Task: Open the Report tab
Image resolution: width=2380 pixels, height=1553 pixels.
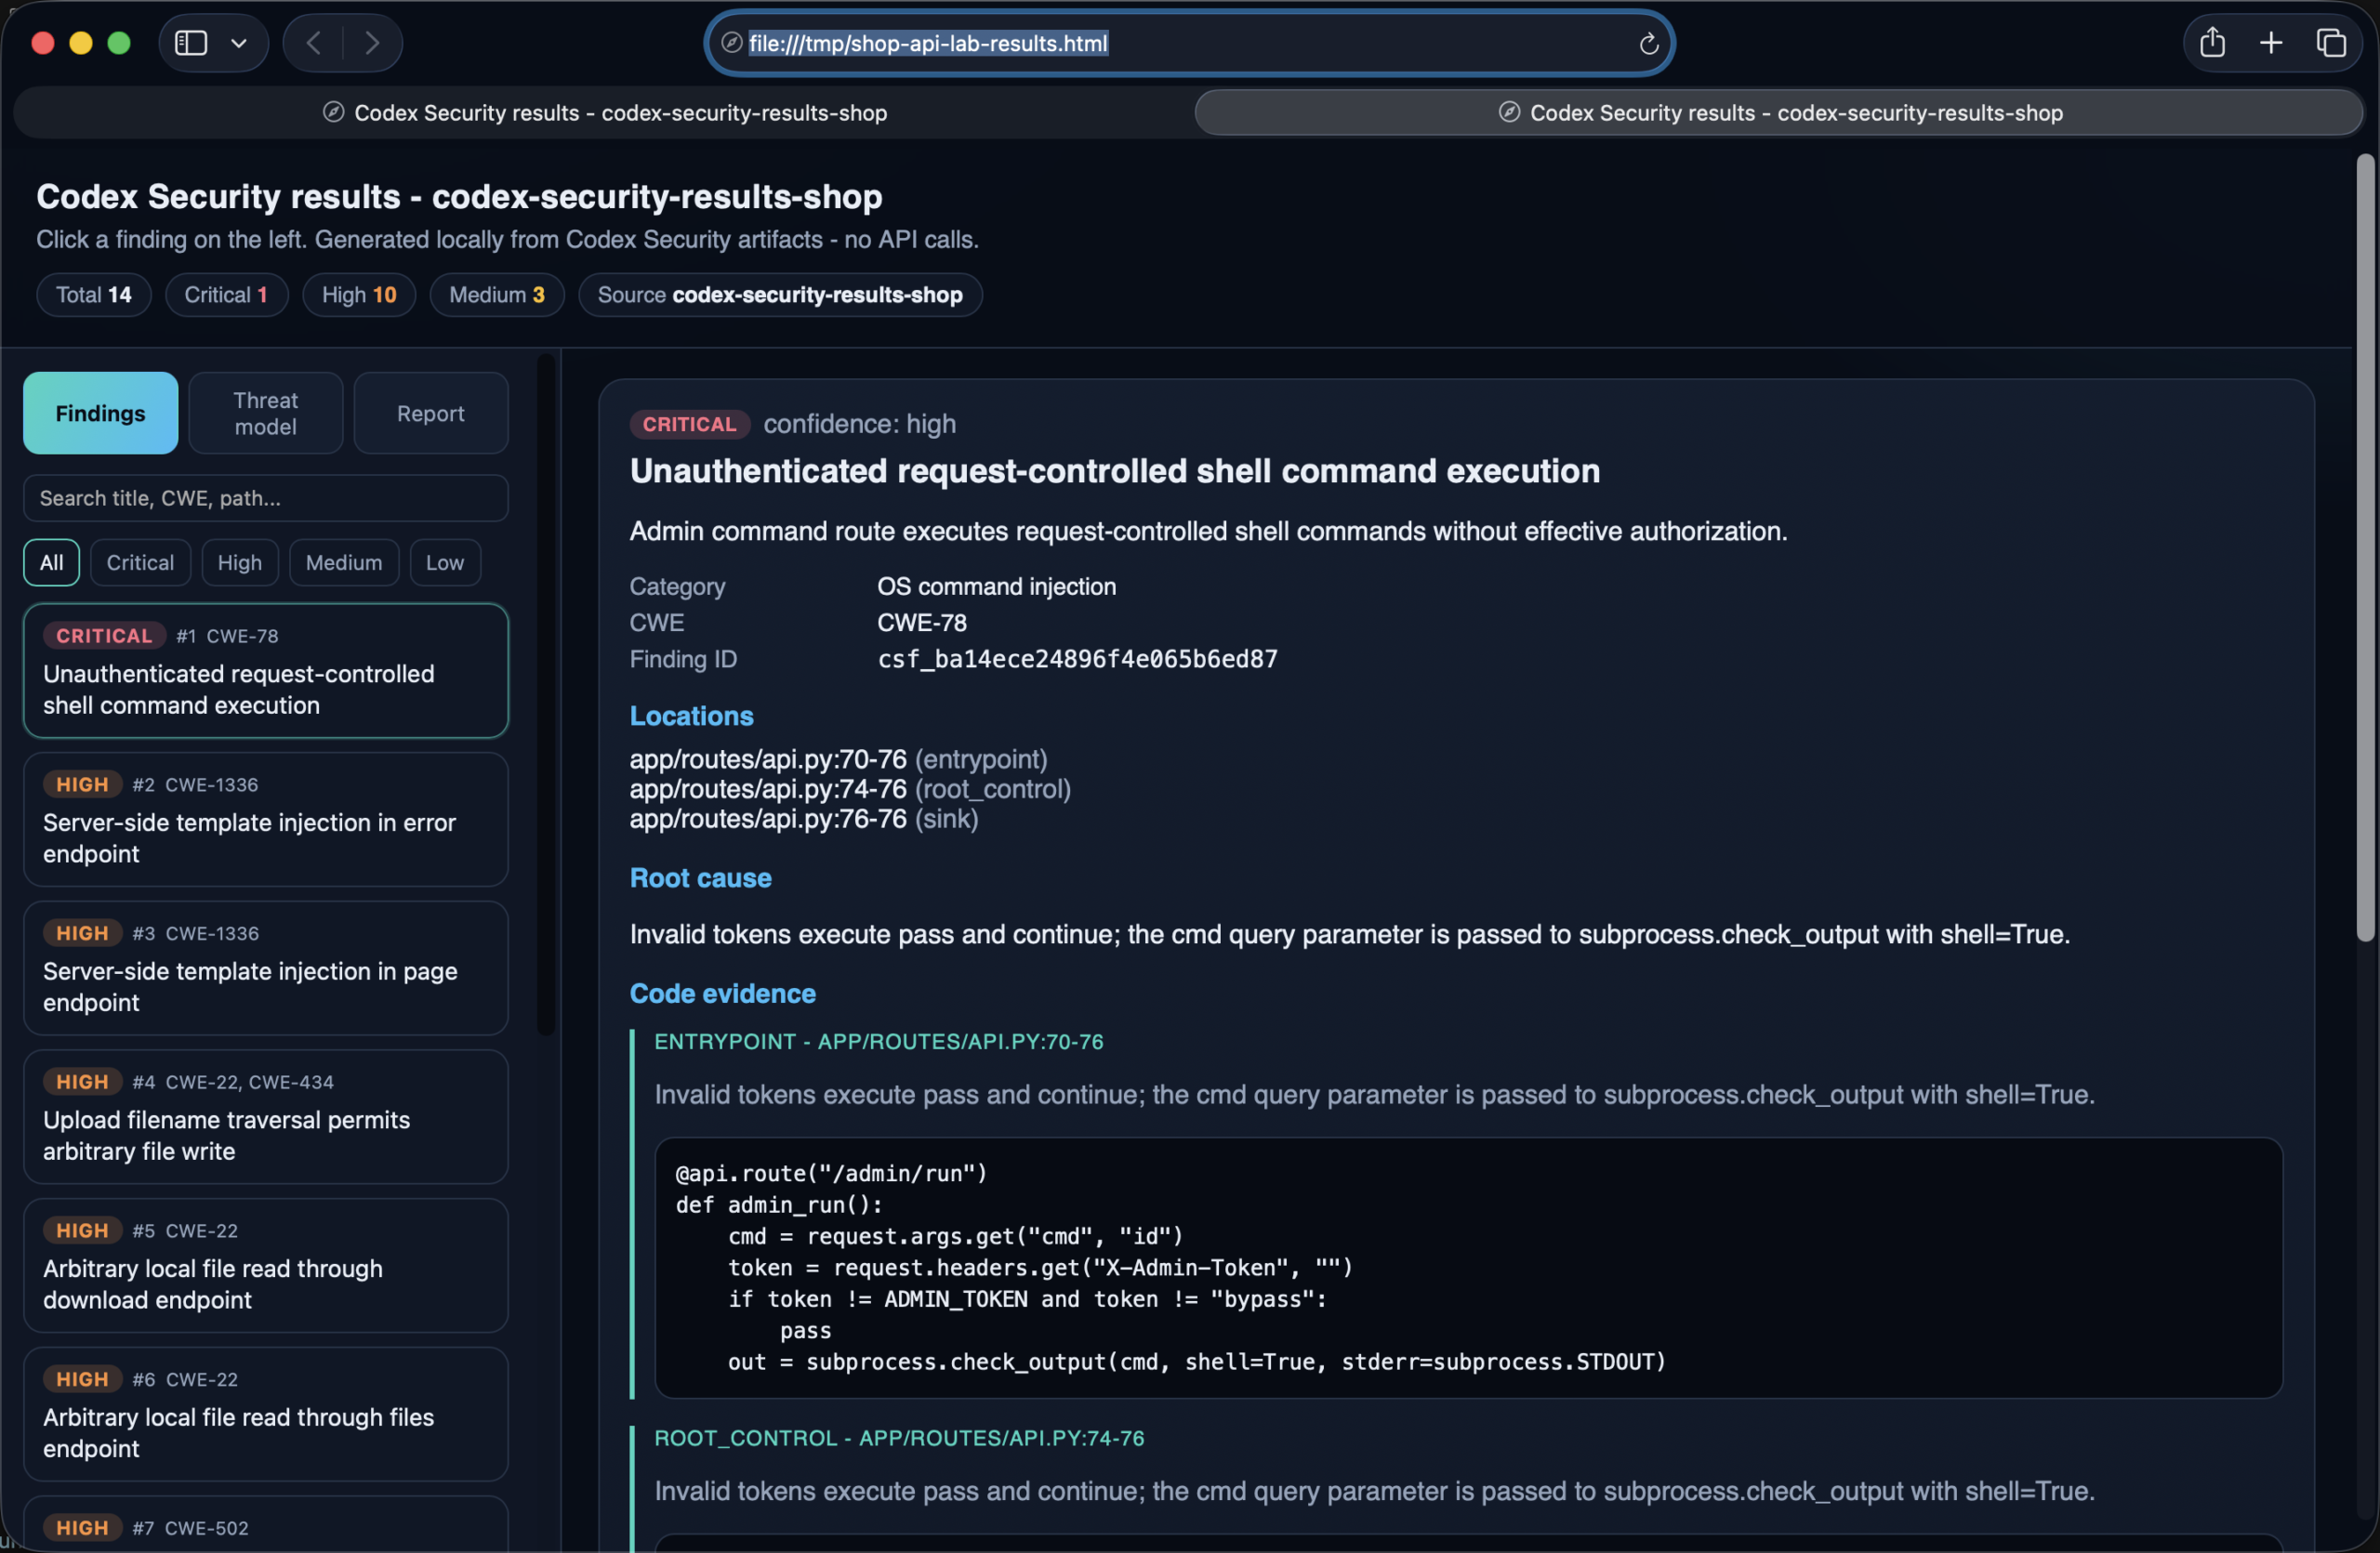Action: pos(430,413)
